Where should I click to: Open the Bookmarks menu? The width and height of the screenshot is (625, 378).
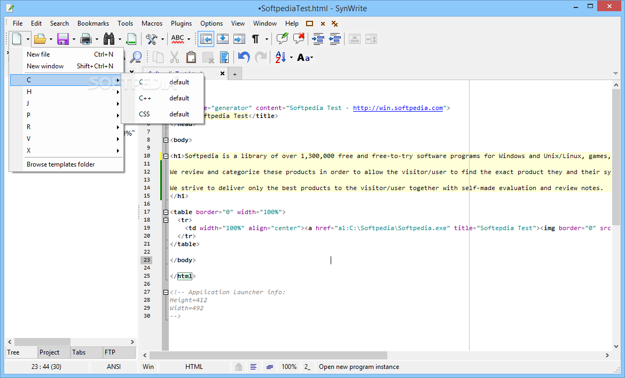click(x=93, y=23)
